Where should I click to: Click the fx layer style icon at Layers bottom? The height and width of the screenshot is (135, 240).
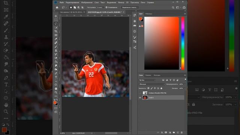[x=162, y=132]
